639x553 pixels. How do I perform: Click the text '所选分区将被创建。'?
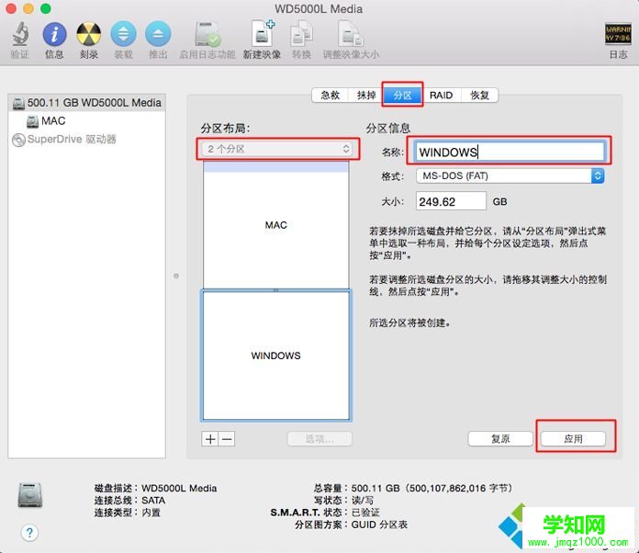coord(410,323)
